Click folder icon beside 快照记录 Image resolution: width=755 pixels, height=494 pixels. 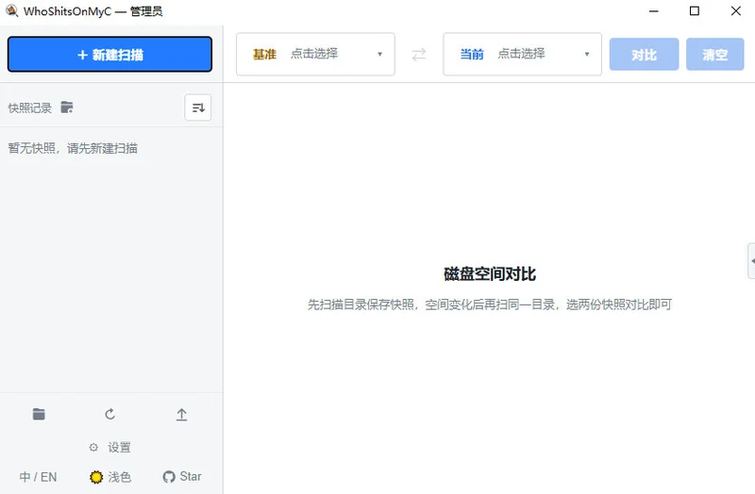67,107
